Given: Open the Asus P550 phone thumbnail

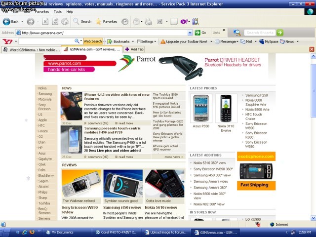Looking at the screenshot, I should [201, 109].
